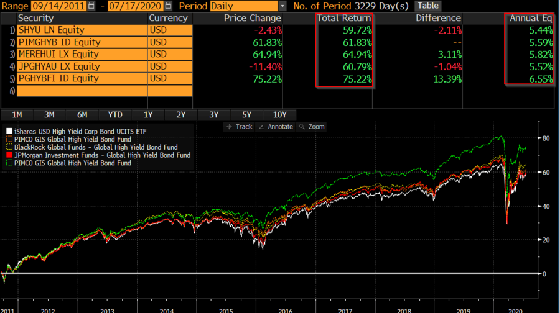Click the USD currency field for PIMGHYB ID

click(170, 42)
